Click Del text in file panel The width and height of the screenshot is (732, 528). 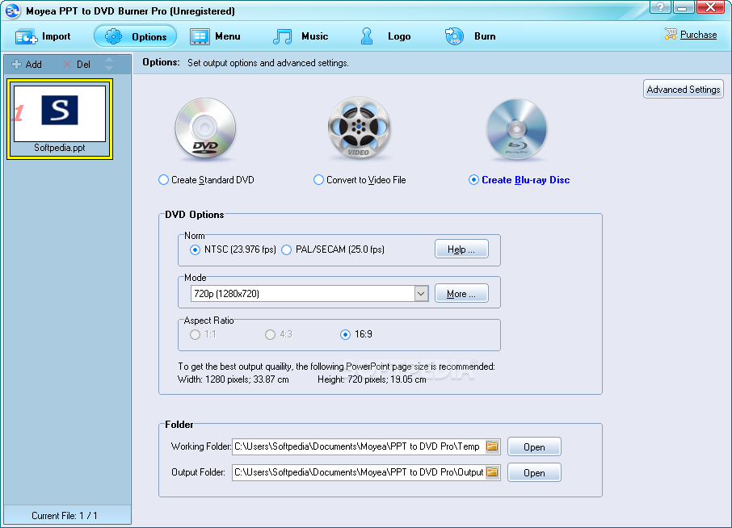pyautogui.click(x=83, y=65)
